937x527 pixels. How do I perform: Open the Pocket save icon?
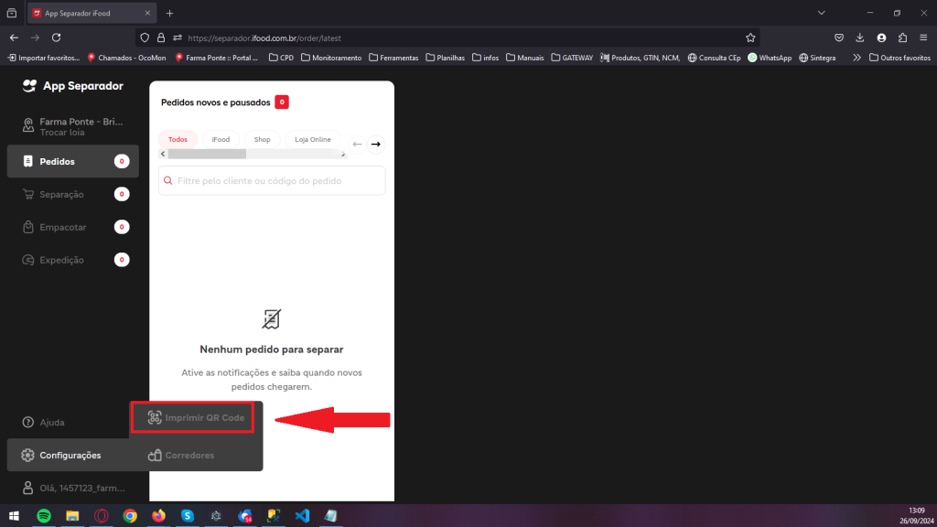coord(839,38)
